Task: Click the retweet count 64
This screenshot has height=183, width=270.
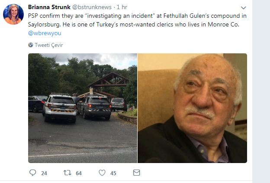Action: pyautogui.click(x=79, y=173)
